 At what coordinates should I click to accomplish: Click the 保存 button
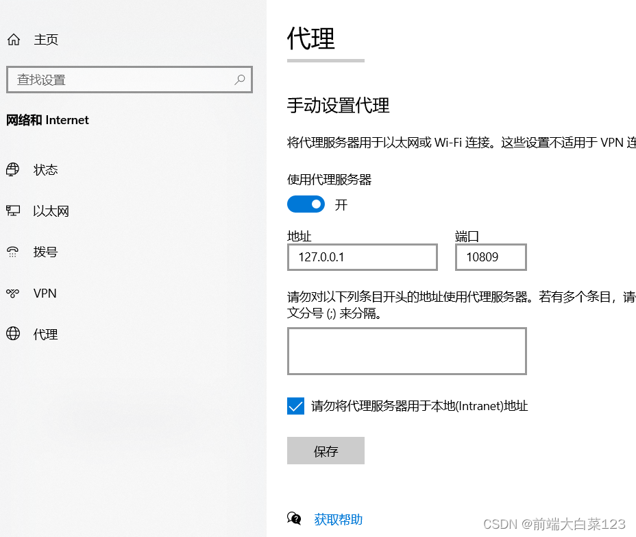(326, 451)
